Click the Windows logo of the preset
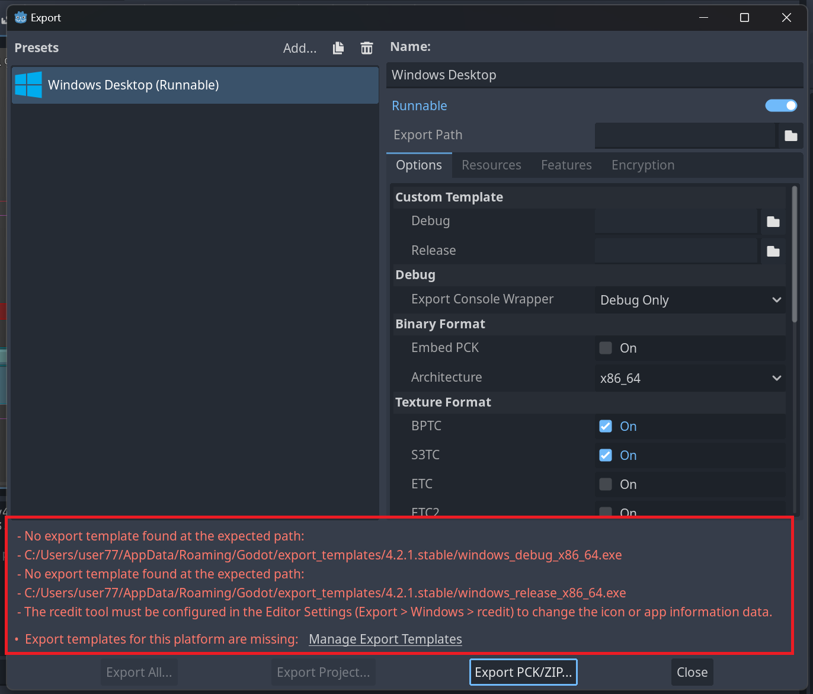This screenshot has height=694, width=813. click(x=28, y=85)
